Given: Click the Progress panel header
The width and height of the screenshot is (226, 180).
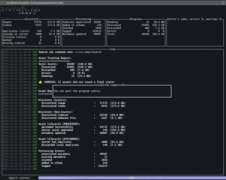Looking at the screenshot, I should coord(136,19).
